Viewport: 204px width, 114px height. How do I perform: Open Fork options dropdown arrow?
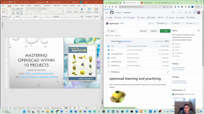click(183, 23)
